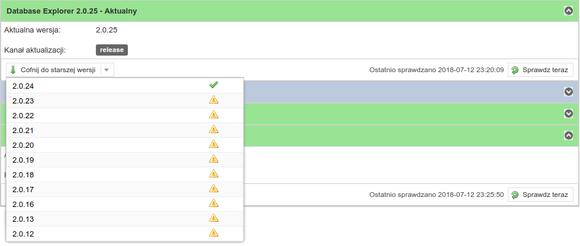Select version 2.0.24 from rollback list

(125, 86)
